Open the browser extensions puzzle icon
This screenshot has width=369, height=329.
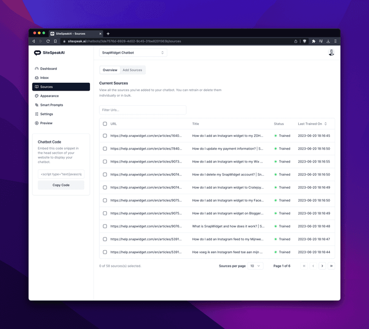tap(313, 41)
